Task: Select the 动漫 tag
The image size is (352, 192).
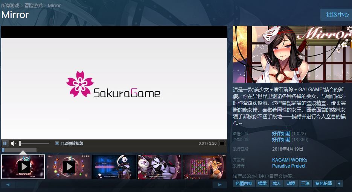Action: pos(291,183)
